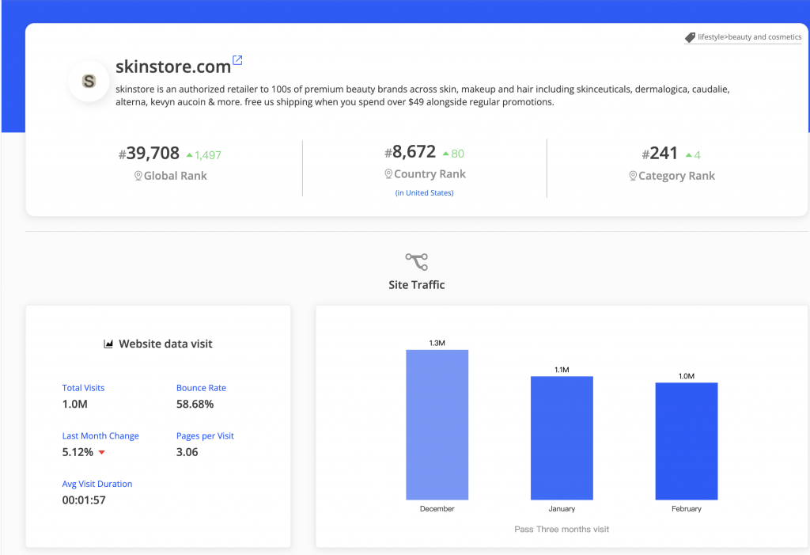Click the Last Month Change label
810x555 pixels.
tap(100, 436)
